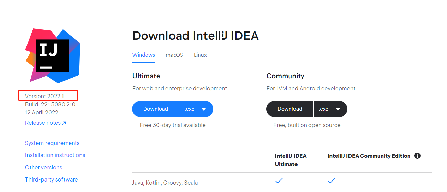Click 'Free 30-day trial available' text
447x192 pixels.
pos(173,125)
